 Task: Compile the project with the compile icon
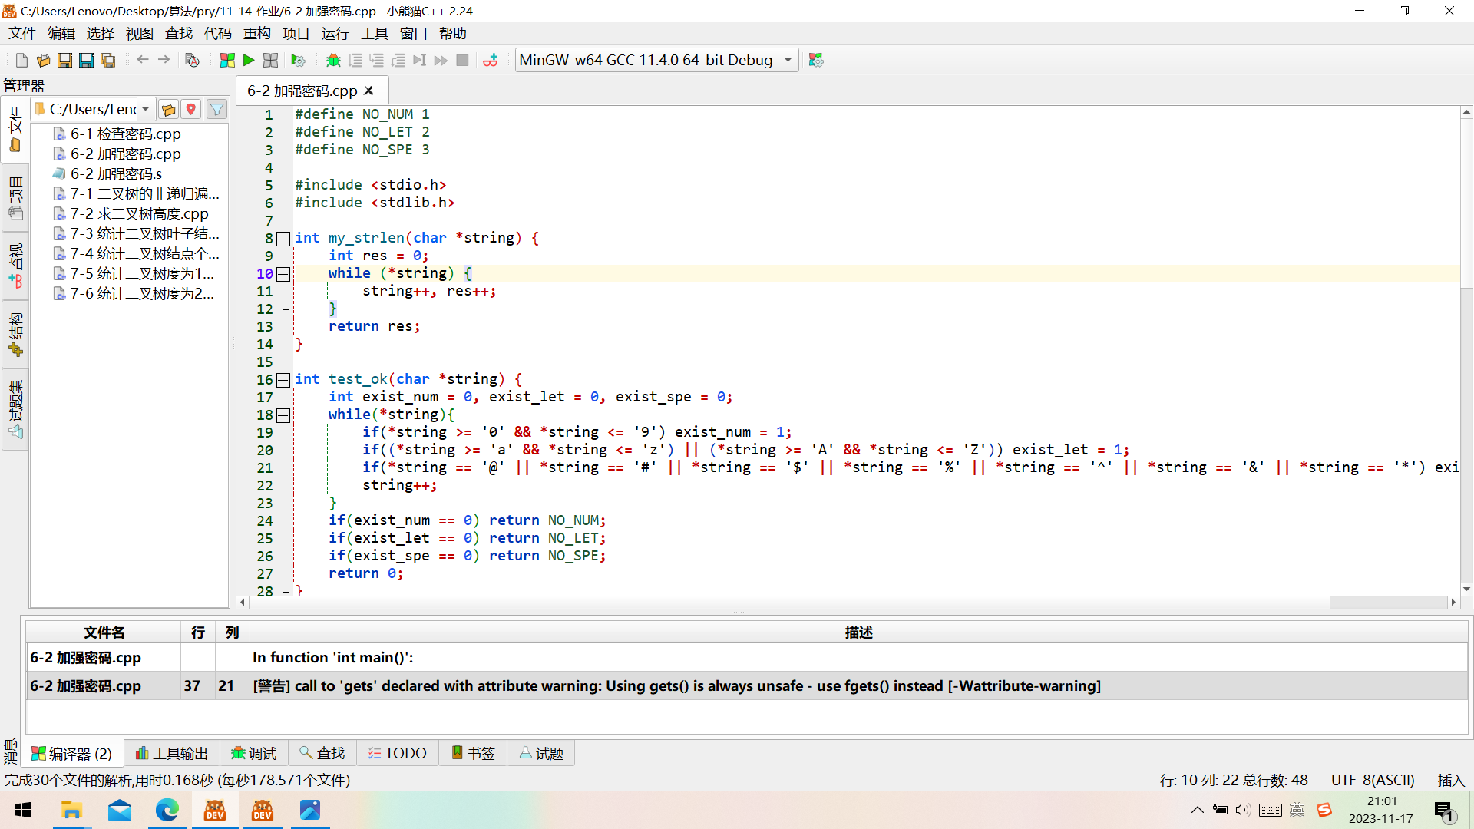pos(228,60)
